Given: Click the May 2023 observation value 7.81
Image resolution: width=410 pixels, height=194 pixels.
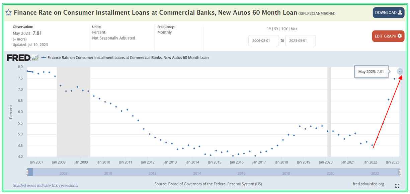Looking at the screenshot, I should pos(37,33).
